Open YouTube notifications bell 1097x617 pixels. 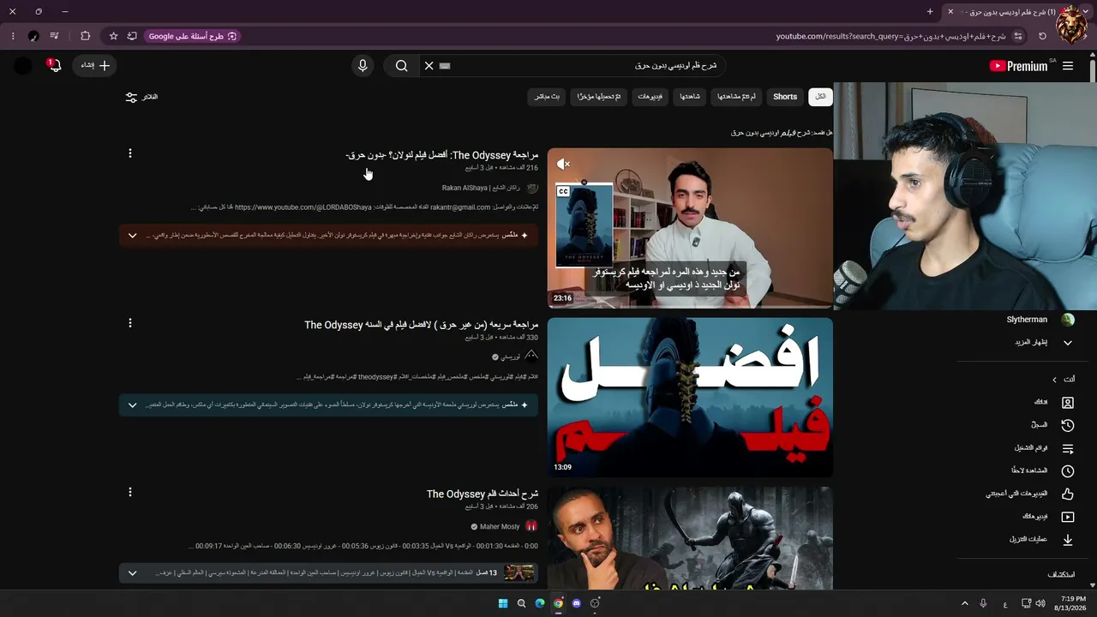point(54,66)
